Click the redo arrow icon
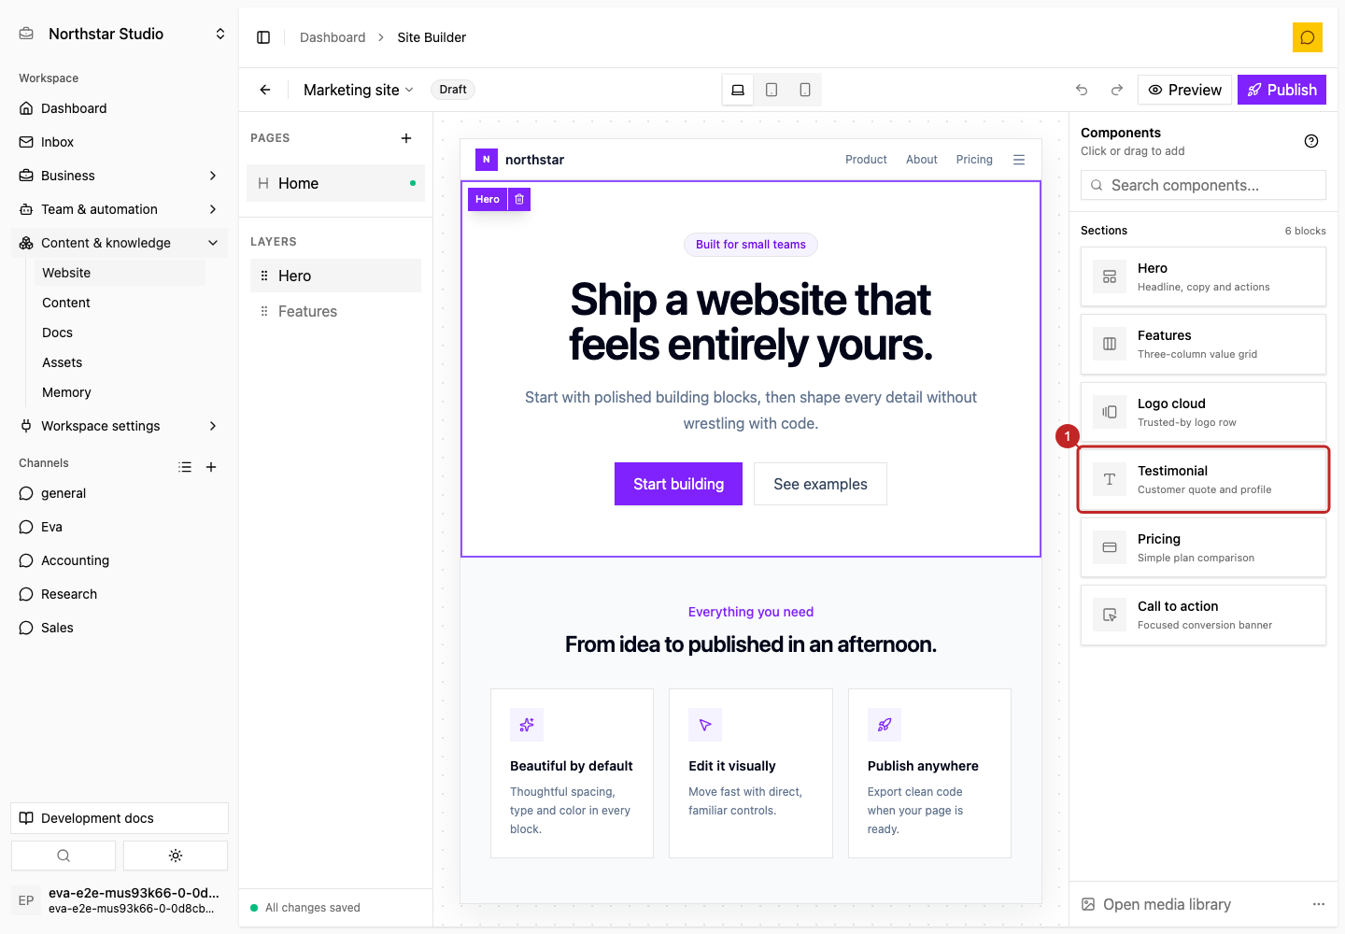Viewport: 1345px width, 934px height. coord(1116,90)
